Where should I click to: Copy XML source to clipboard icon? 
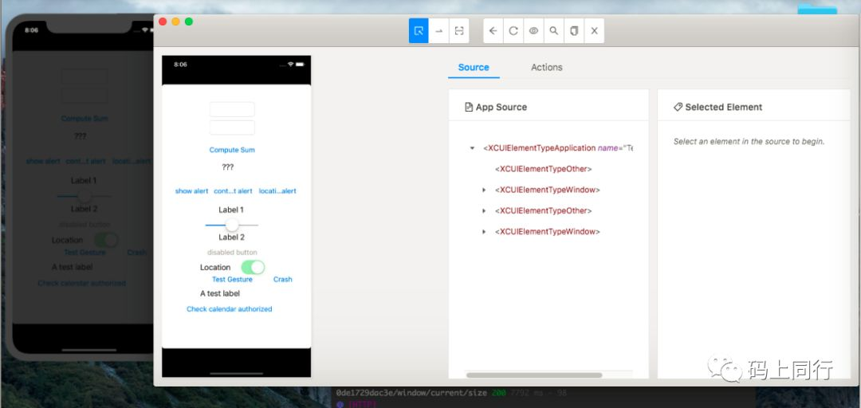point(574,31)
